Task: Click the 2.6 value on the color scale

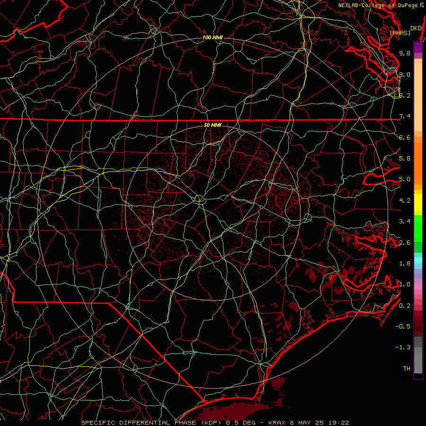Action: tap(405, 243)
